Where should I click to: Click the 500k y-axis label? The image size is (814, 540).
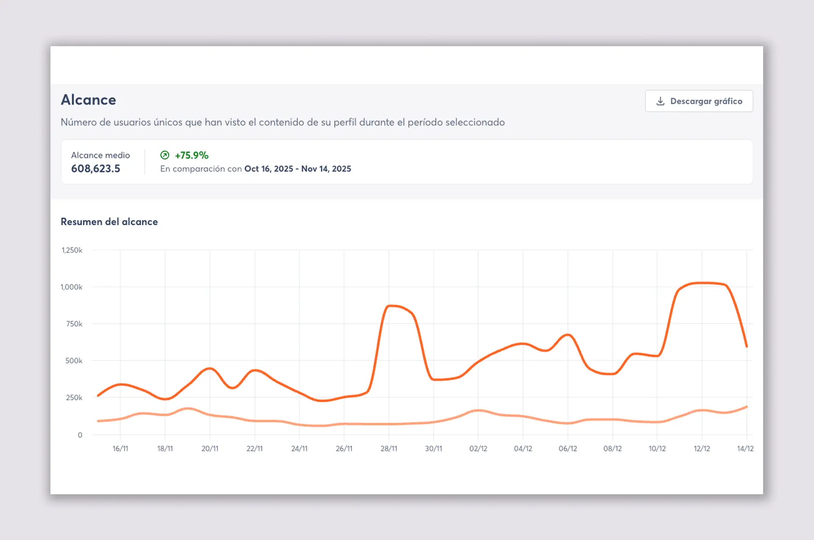74,361
